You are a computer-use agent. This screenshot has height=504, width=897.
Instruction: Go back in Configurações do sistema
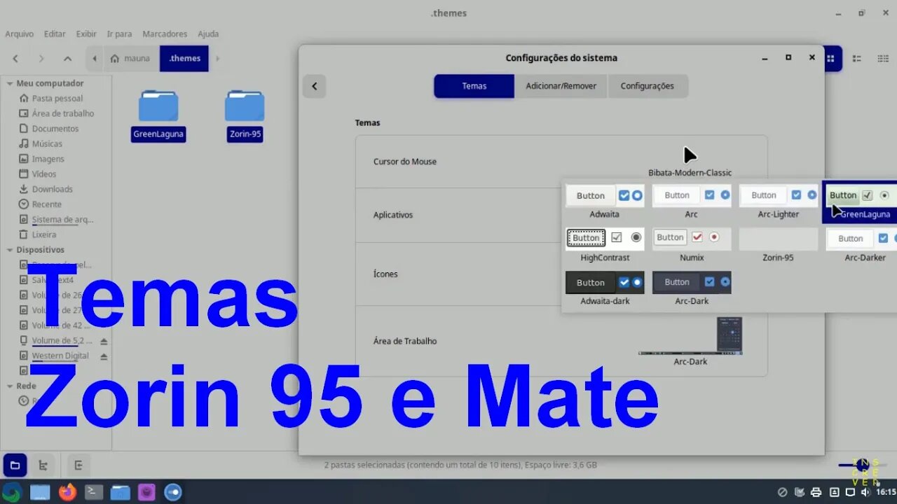tap(314, 86)
